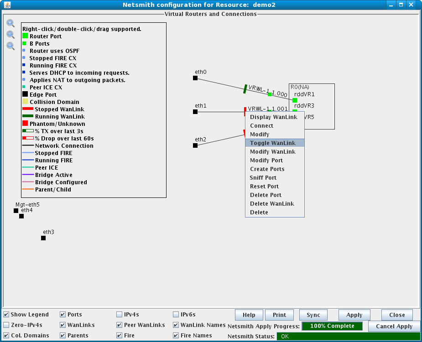Click the R0(NA) virtual router label

(300, 87)
